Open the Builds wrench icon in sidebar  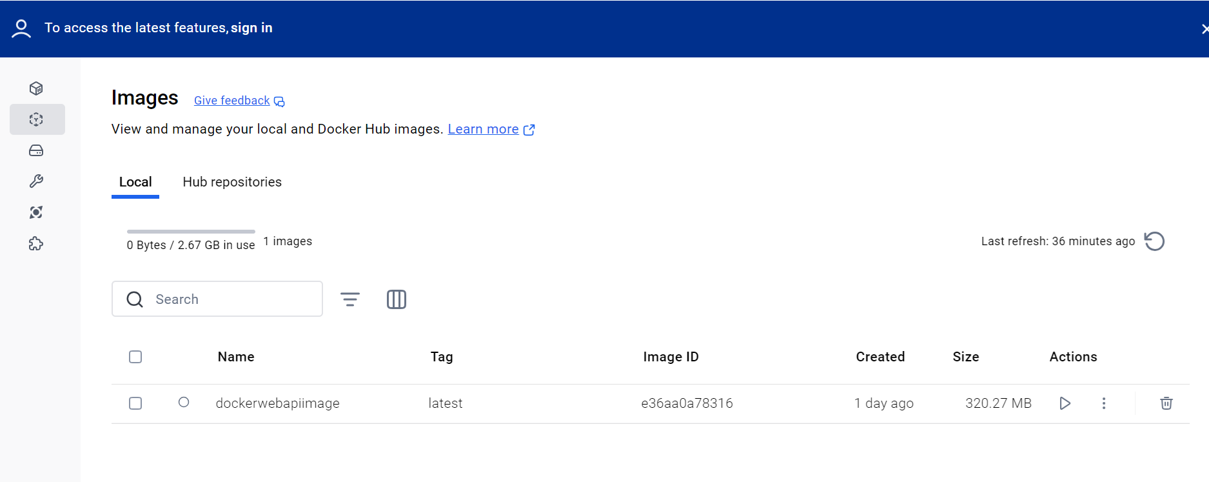click(36, 181)
